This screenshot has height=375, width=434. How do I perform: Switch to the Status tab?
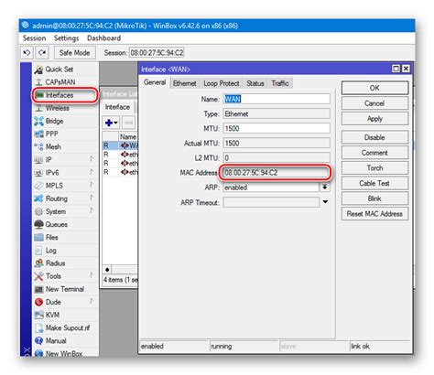click(255, 83)
